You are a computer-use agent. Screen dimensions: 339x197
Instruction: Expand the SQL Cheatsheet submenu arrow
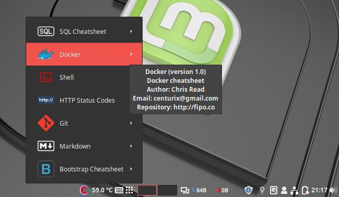coord(131,31)
